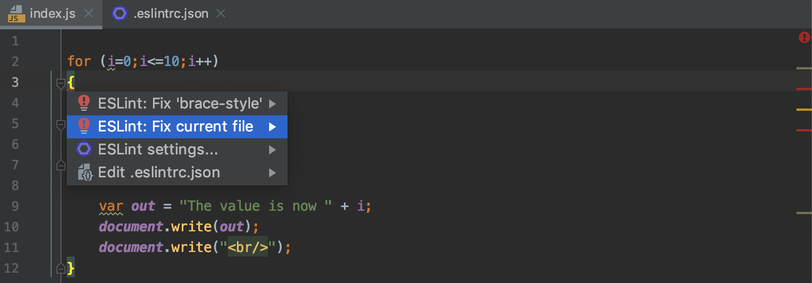Close the index.js tab
This screenshot has height=283, width=812.
pos(88,14)
